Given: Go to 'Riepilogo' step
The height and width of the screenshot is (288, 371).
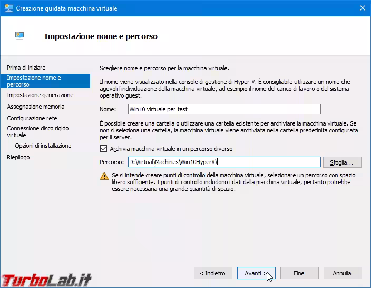Looking at the screenshot, I should click(18, 157).
